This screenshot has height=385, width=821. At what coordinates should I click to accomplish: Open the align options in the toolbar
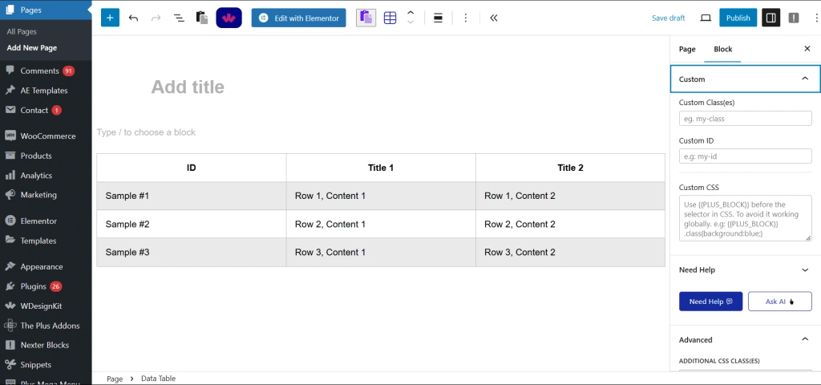(438, 18)
